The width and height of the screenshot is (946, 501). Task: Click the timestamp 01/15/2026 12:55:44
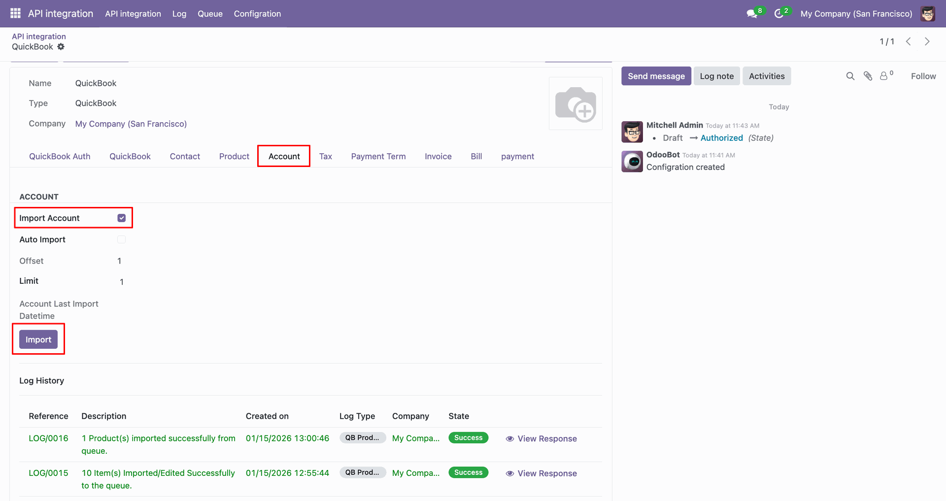287,473
